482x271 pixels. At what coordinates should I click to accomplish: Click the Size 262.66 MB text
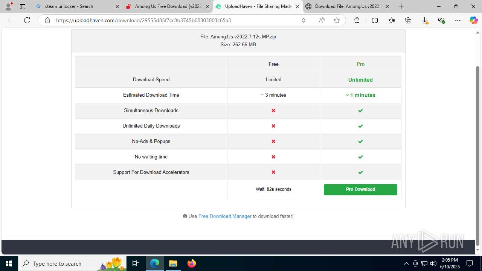click(238, 44)
